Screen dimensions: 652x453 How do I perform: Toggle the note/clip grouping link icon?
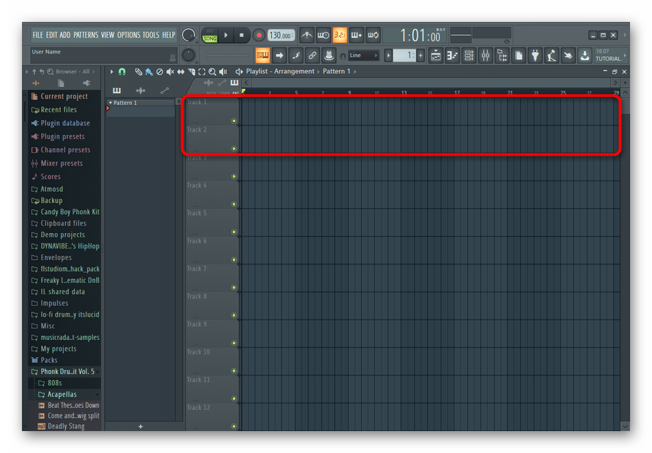[312, 56]
